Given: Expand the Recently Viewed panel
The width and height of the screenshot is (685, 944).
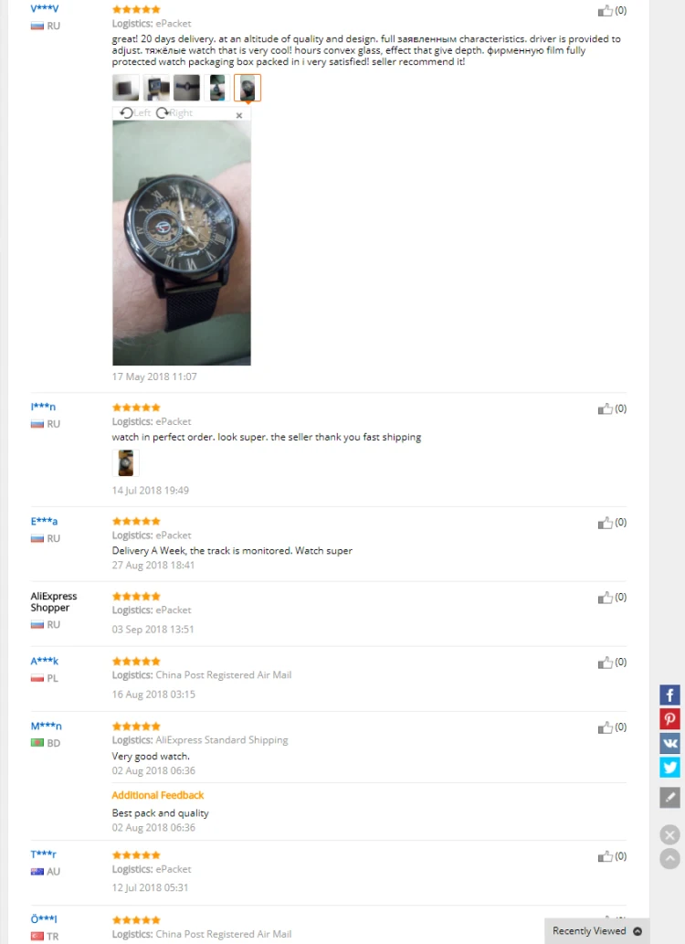Looking at the screenshot, I should (596, 931).
